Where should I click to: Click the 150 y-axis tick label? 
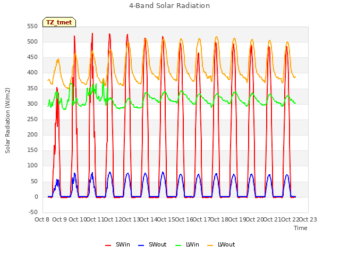[32, 150]
